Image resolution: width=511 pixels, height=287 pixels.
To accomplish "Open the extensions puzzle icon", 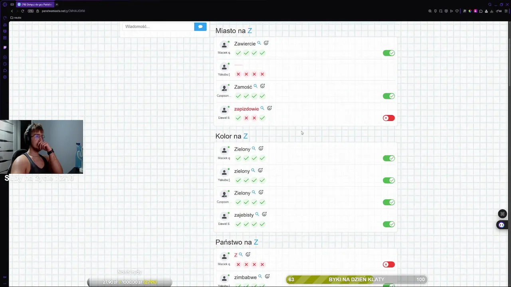I will (481, 11).
